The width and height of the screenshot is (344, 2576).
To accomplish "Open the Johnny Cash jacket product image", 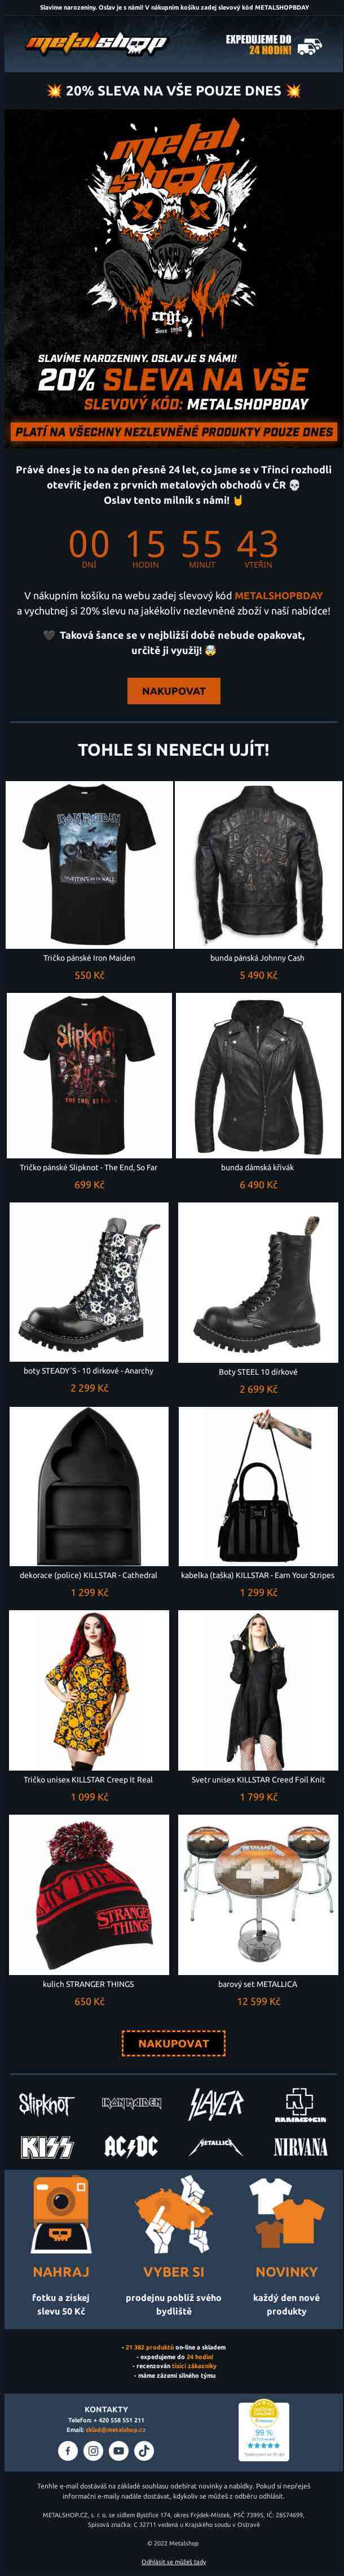I will tap(258, 865).
